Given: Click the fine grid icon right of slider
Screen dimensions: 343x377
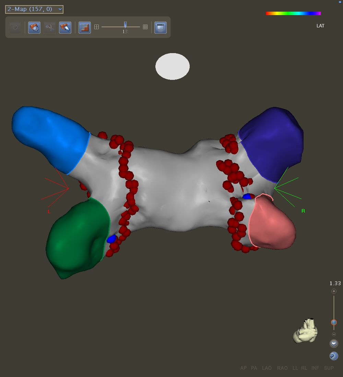Looking at the screenshot, I should (145, 27).
